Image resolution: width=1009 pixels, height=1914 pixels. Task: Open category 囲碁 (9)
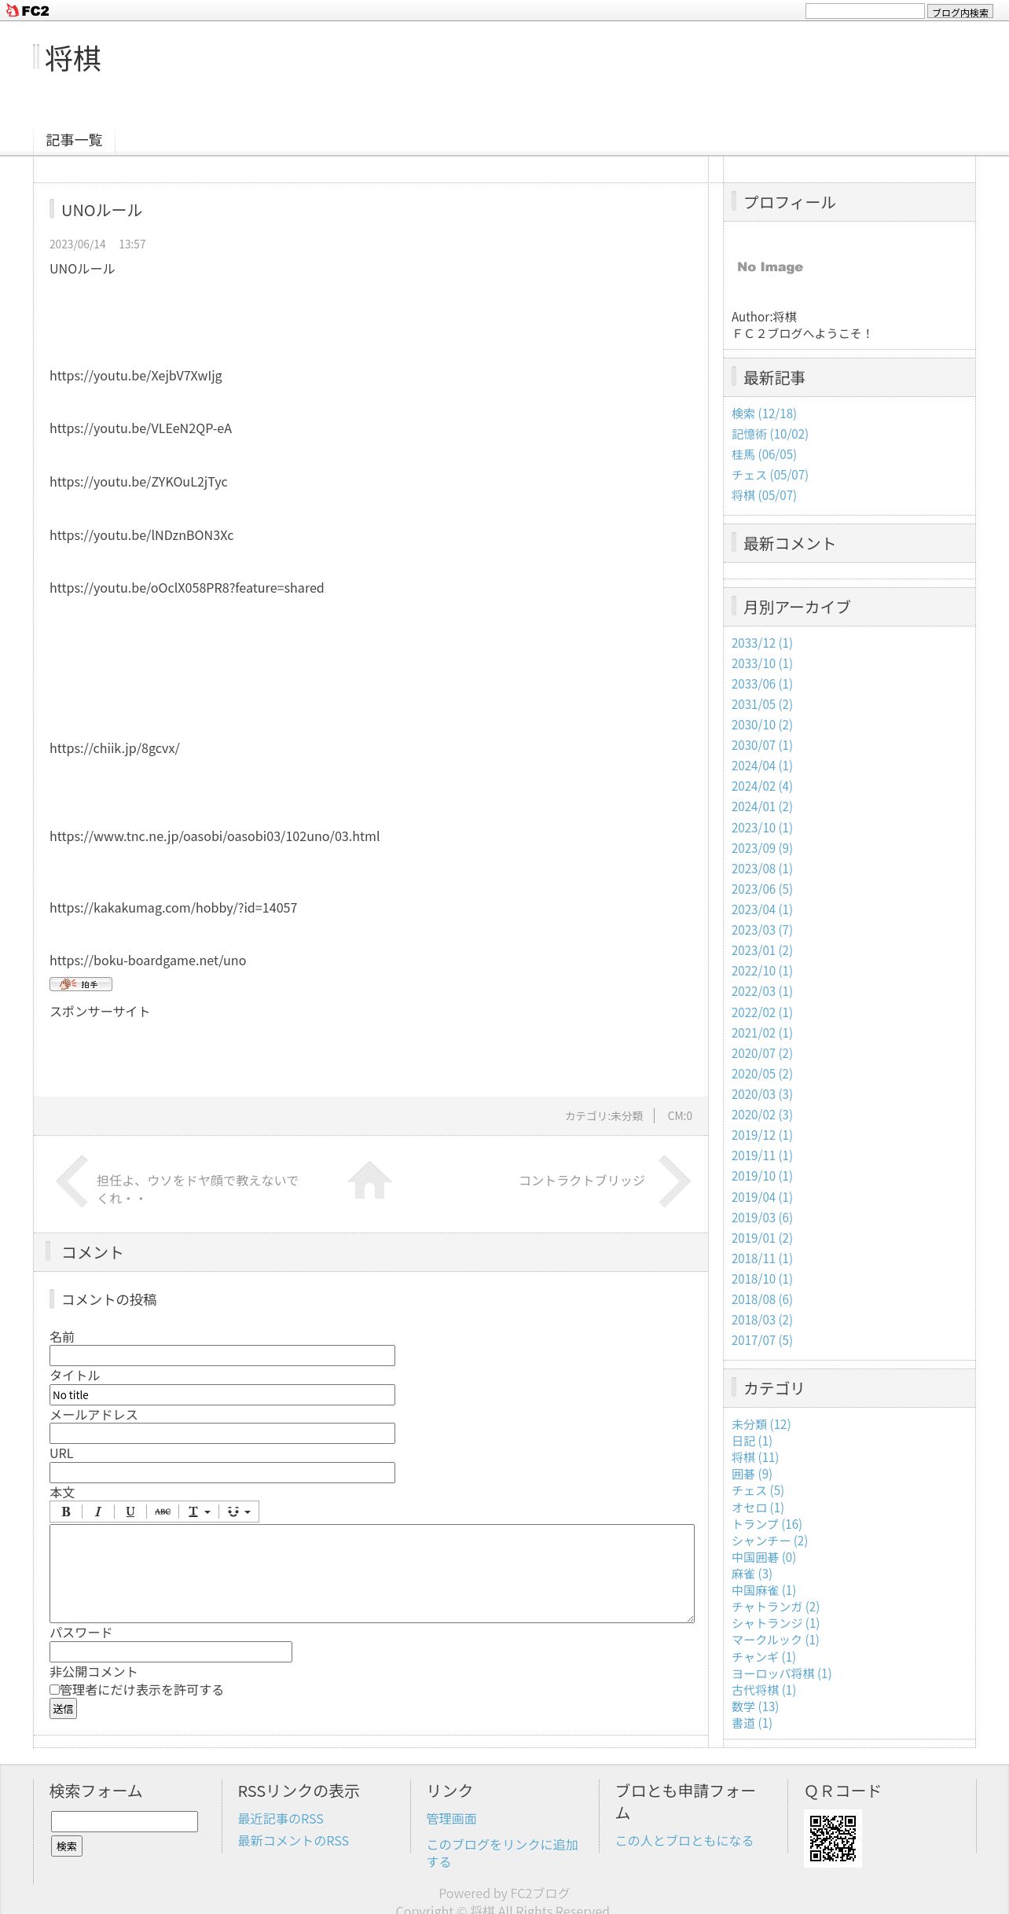(x=752, y=1474)
